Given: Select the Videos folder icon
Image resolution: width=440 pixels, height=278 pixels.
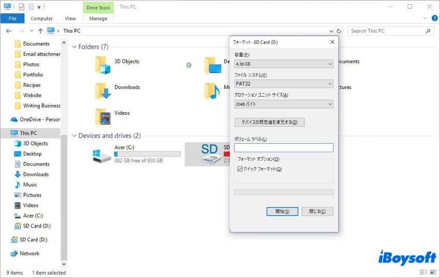Looking at the screenshot, I should click(x=102, y=117).
